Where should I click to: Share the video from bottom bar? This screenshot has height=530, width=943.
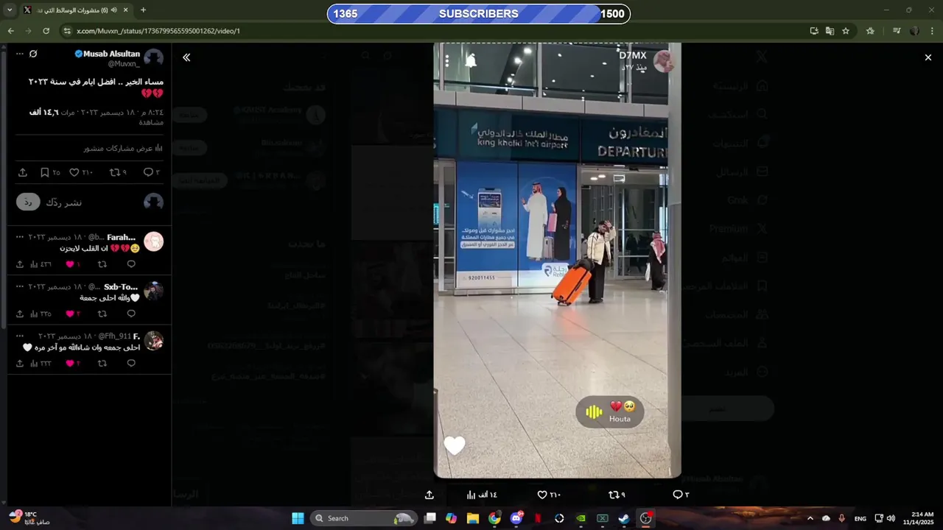(430, 495)
